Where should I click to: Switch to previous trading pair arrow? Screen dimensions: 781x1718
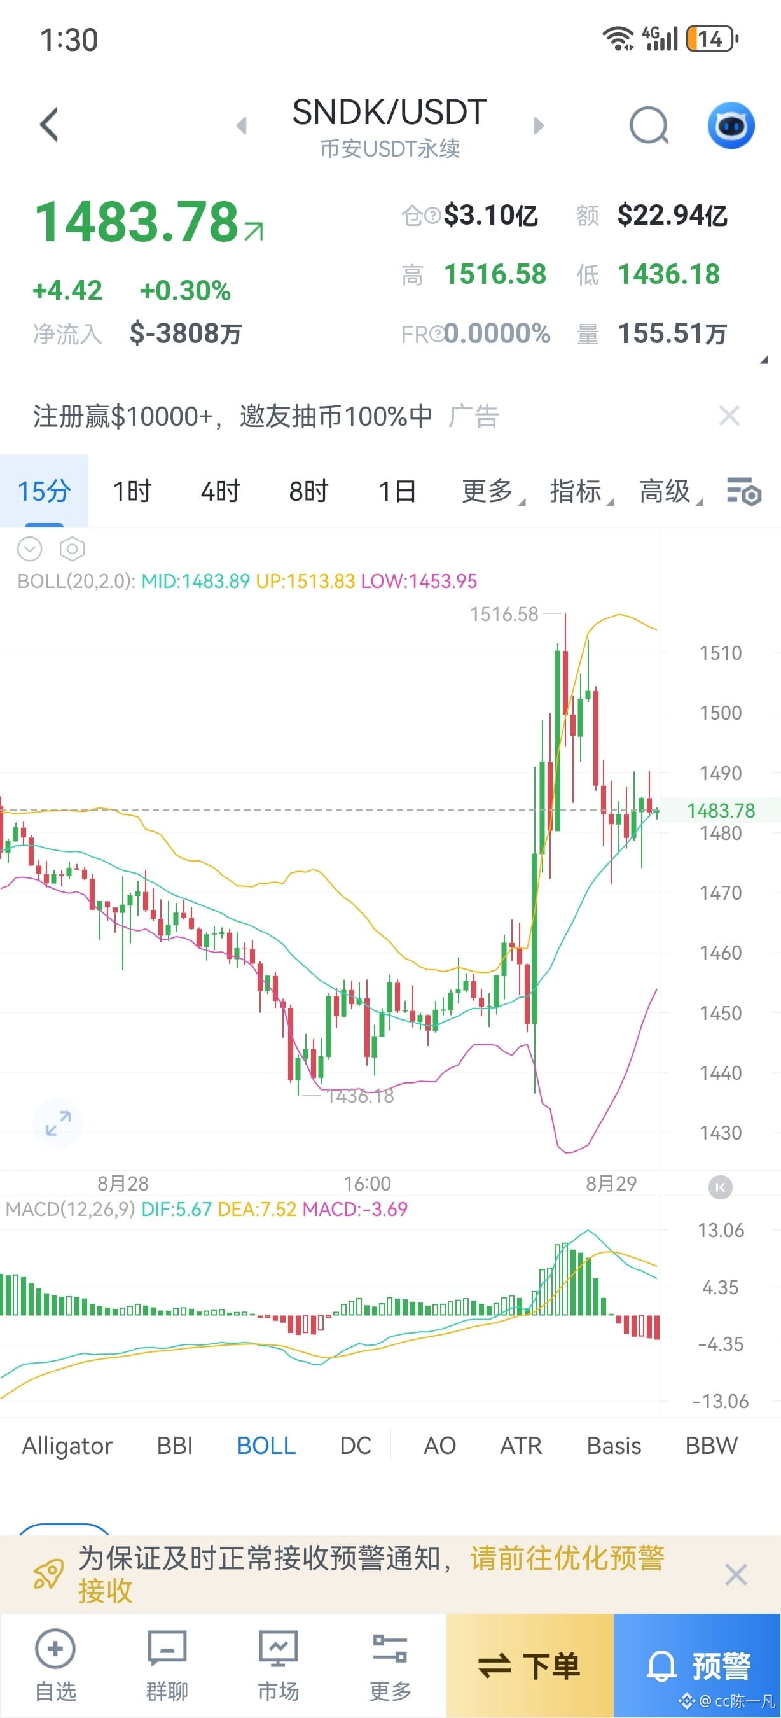click(242, 125)
